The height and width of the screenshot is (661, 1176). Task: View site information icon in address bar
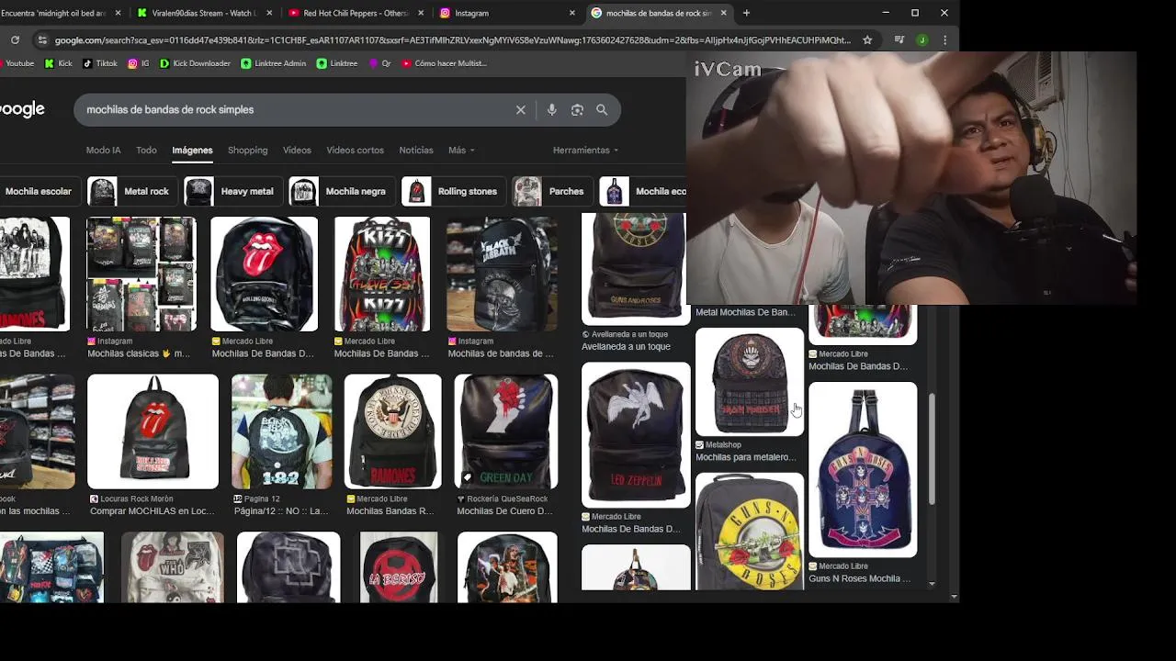[41, 40]
